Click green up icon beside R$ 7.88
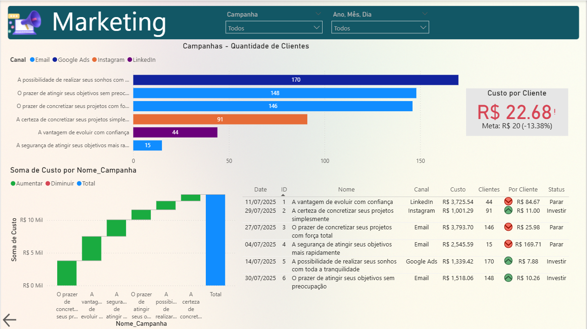587x329 pixels. coord(508,261)
